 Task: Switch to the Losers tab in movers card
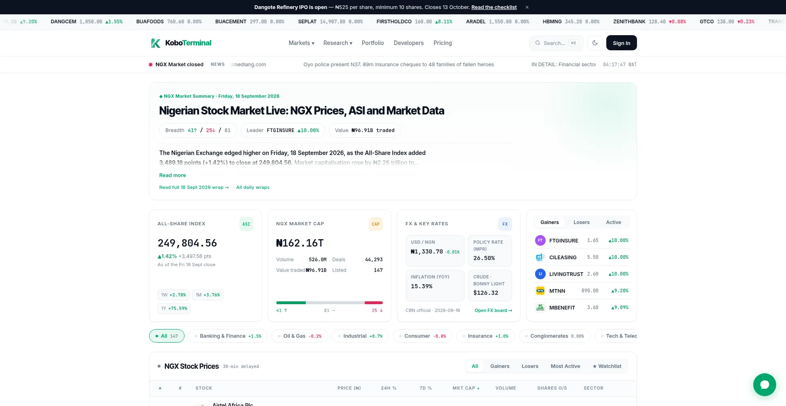pos(581,222)
